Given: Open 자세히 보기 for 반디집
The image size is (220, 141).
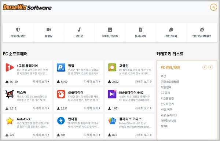Looking at the screenshot, I should (x=92, y=135).
